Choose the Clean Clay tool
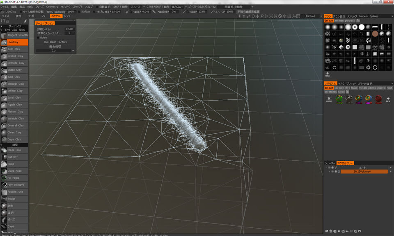 pos(14,133)
